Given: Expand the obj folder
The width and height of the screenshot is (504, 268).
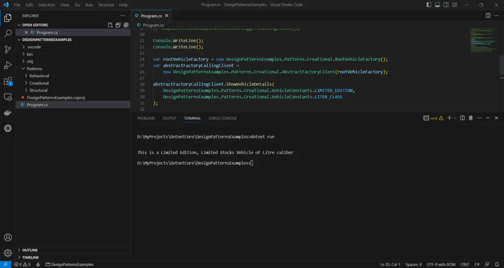Looking at the screenshot, I should [x=24, y=61].
